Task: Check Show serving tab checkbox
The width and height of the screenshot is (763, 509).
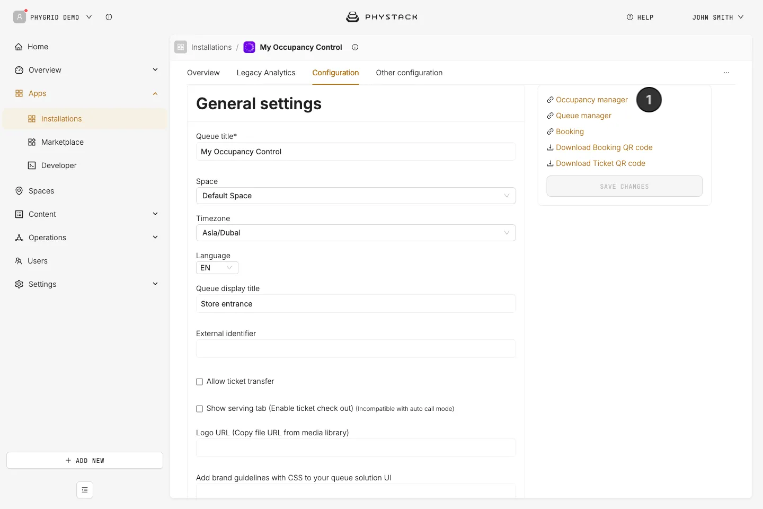Action: [200, 409]
